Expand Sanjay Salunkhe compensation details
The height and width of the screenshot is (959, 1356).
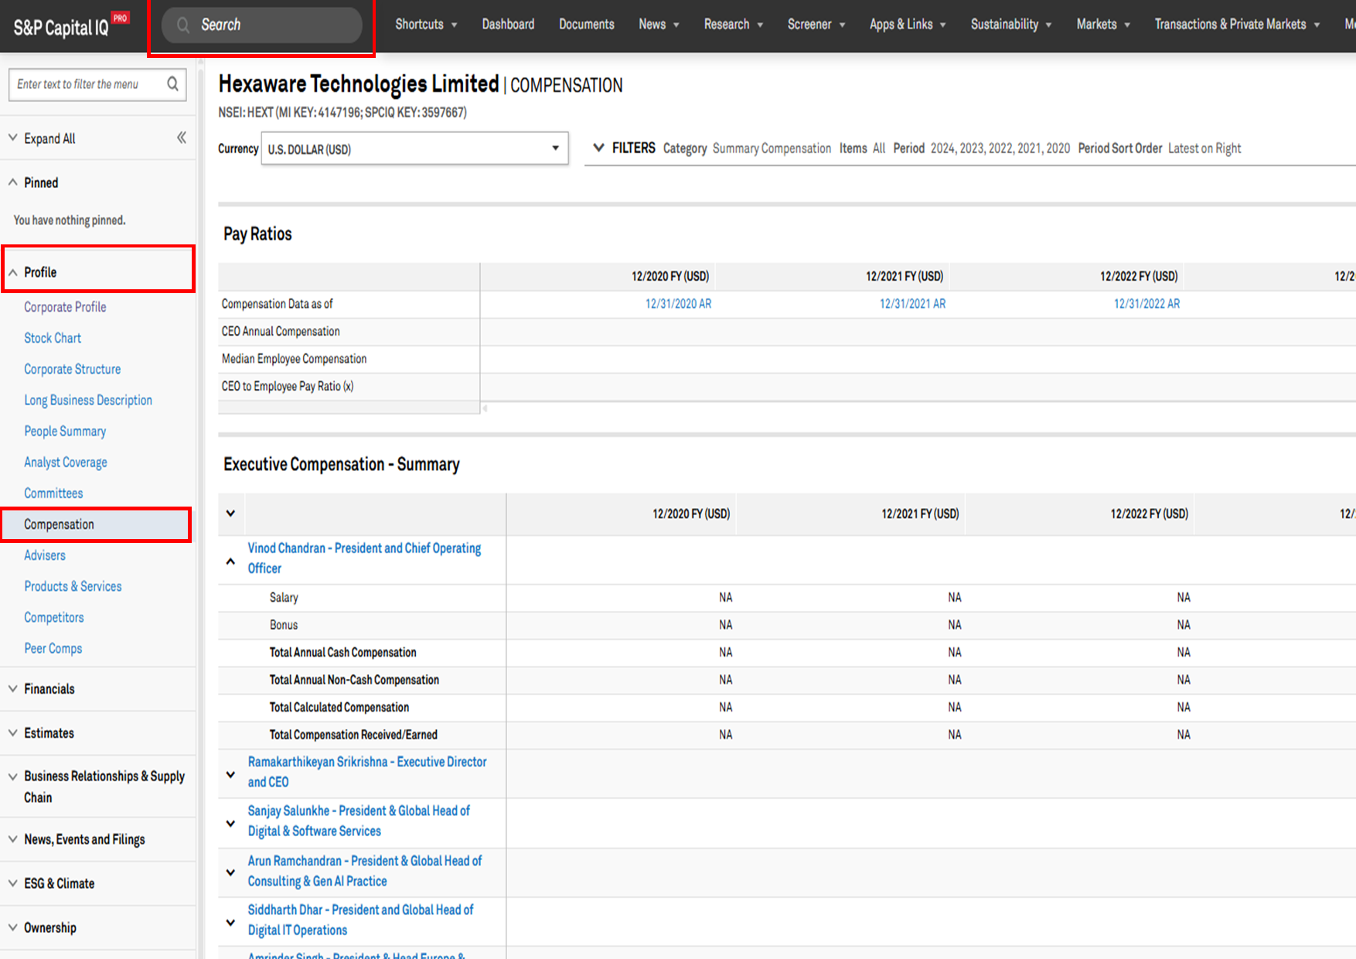pyautogui.click(x=230, y=823)
